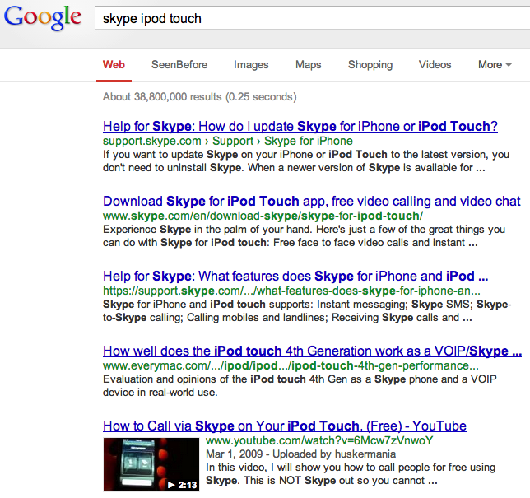Click 'Mar 1, 2009 - Uploaded by huskermania' text
The width and height of the screenshot is (530, 498).
301,454
